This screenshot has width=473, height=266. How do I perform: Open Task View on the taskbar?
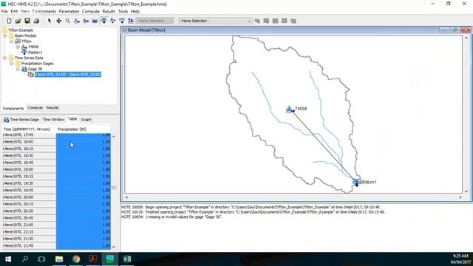pos(41,259)
